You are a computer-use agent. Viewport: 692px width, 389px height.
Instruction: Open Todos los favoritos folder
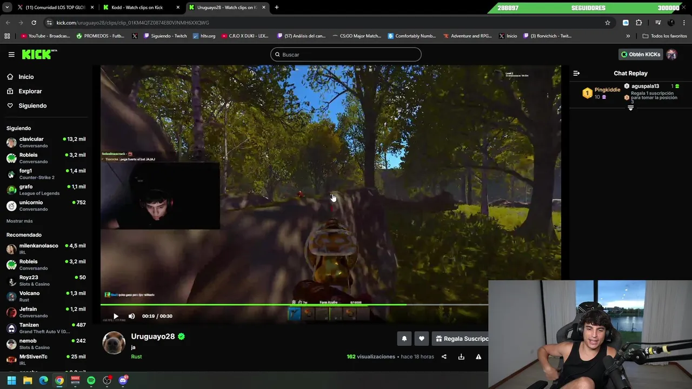[x=664, y=36]
